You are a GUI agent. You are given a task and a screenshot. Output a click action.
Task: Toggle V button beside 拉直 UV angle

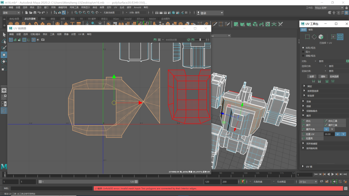point(343,134)
